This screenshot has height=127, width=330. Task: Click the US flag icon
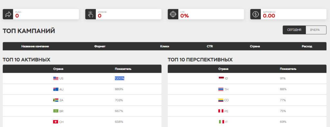tap(56, 78)
